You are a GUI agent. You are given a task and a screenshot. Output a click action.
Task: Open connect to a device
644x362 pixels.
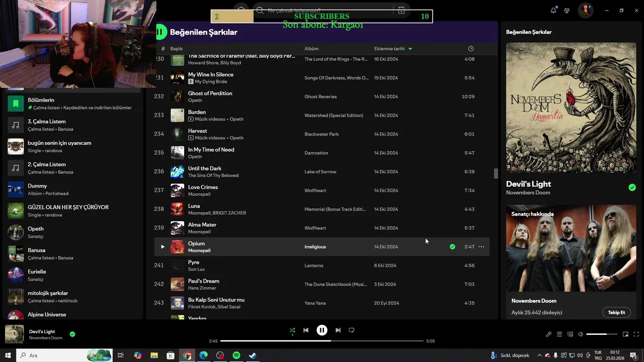click(x=570, y=334)
